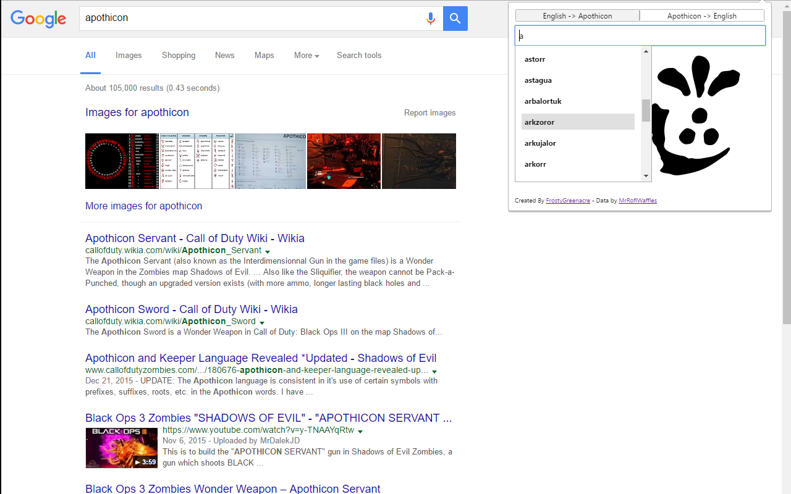Viewport: 791px width, 494px height.
Task: Open the orange game scene thumbnail
Action: 344,161
